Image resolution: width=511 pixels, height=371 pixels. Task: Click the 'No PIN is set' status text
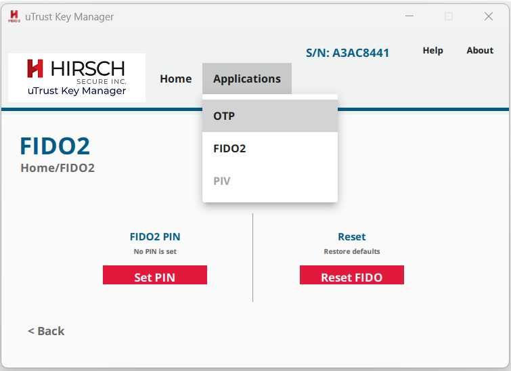click(x=155, y=251)
